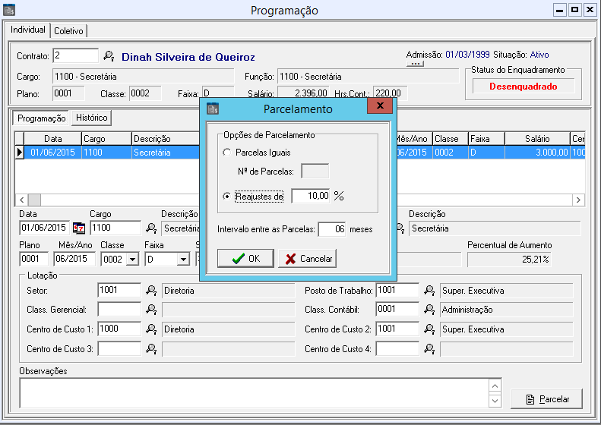Confirm with the OK button
This screenshot has width=601, height=425.
pos(245,258)
